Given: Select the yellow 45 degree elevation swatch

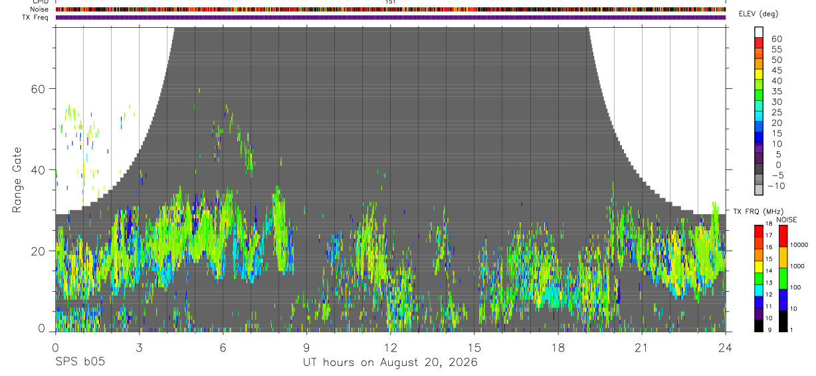Looking at the screenshot, I should click(x=759, y=74).
